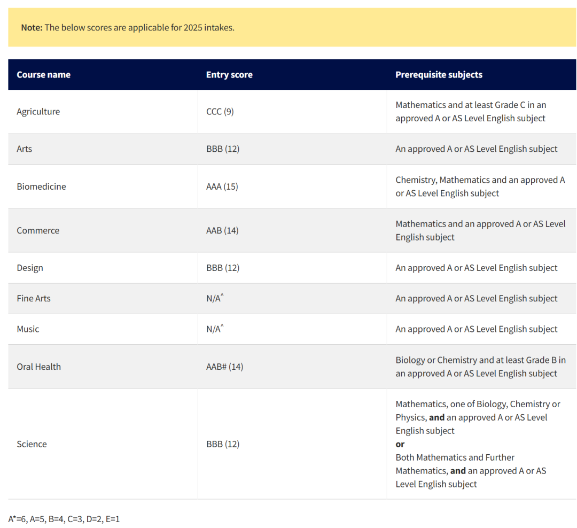Click the 'Course name' column header
The height and width of the screenshot is (528, 577).
point(44,75)
